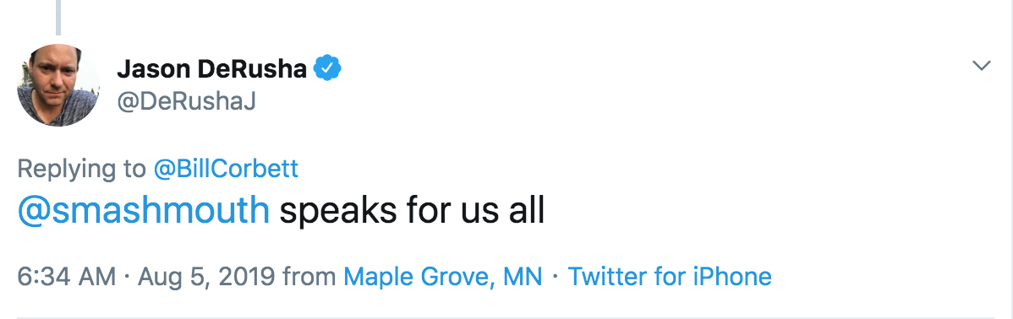The height and width of the screenshot is (319, 1013).
Task: Click the blue verified checkmark badge
Action: pos(327,68)
